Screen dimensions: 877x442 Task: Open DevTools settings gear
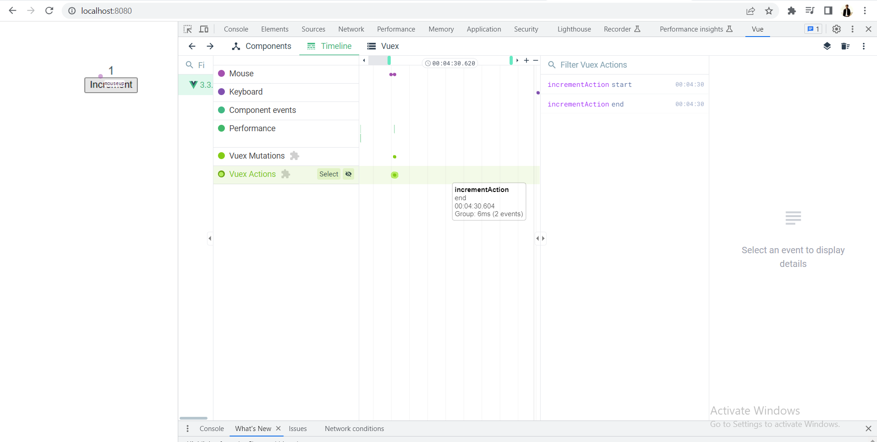(x=836, y=29)
